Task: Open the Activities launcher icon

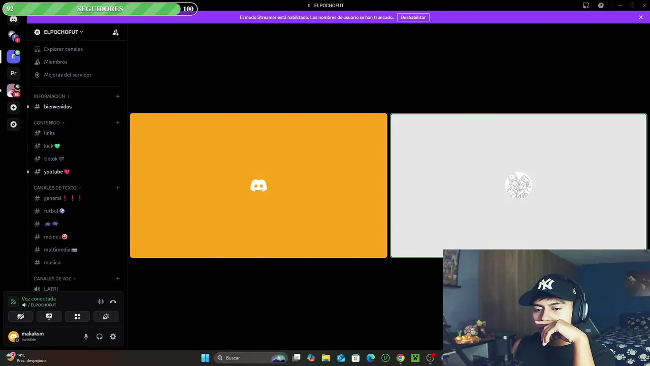Action: coord(77,316)
